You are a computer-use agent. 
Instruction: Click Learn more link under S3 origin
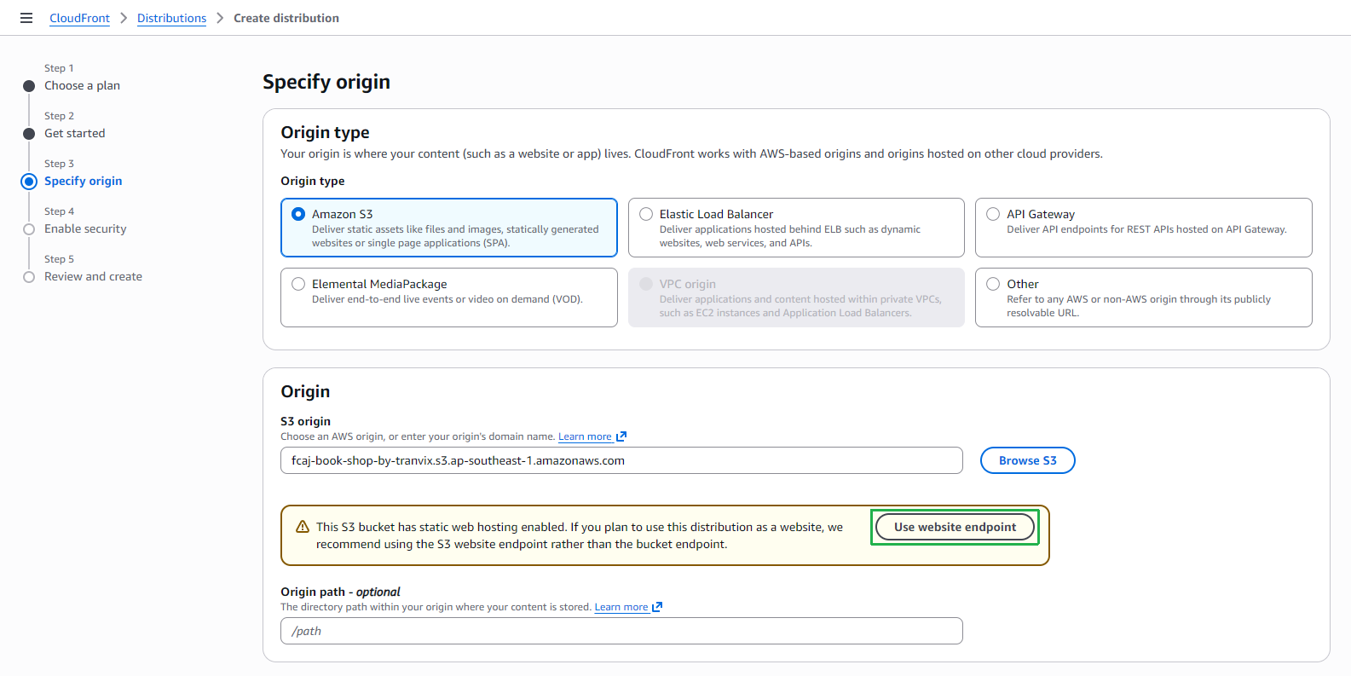click(x=585, y=436)
